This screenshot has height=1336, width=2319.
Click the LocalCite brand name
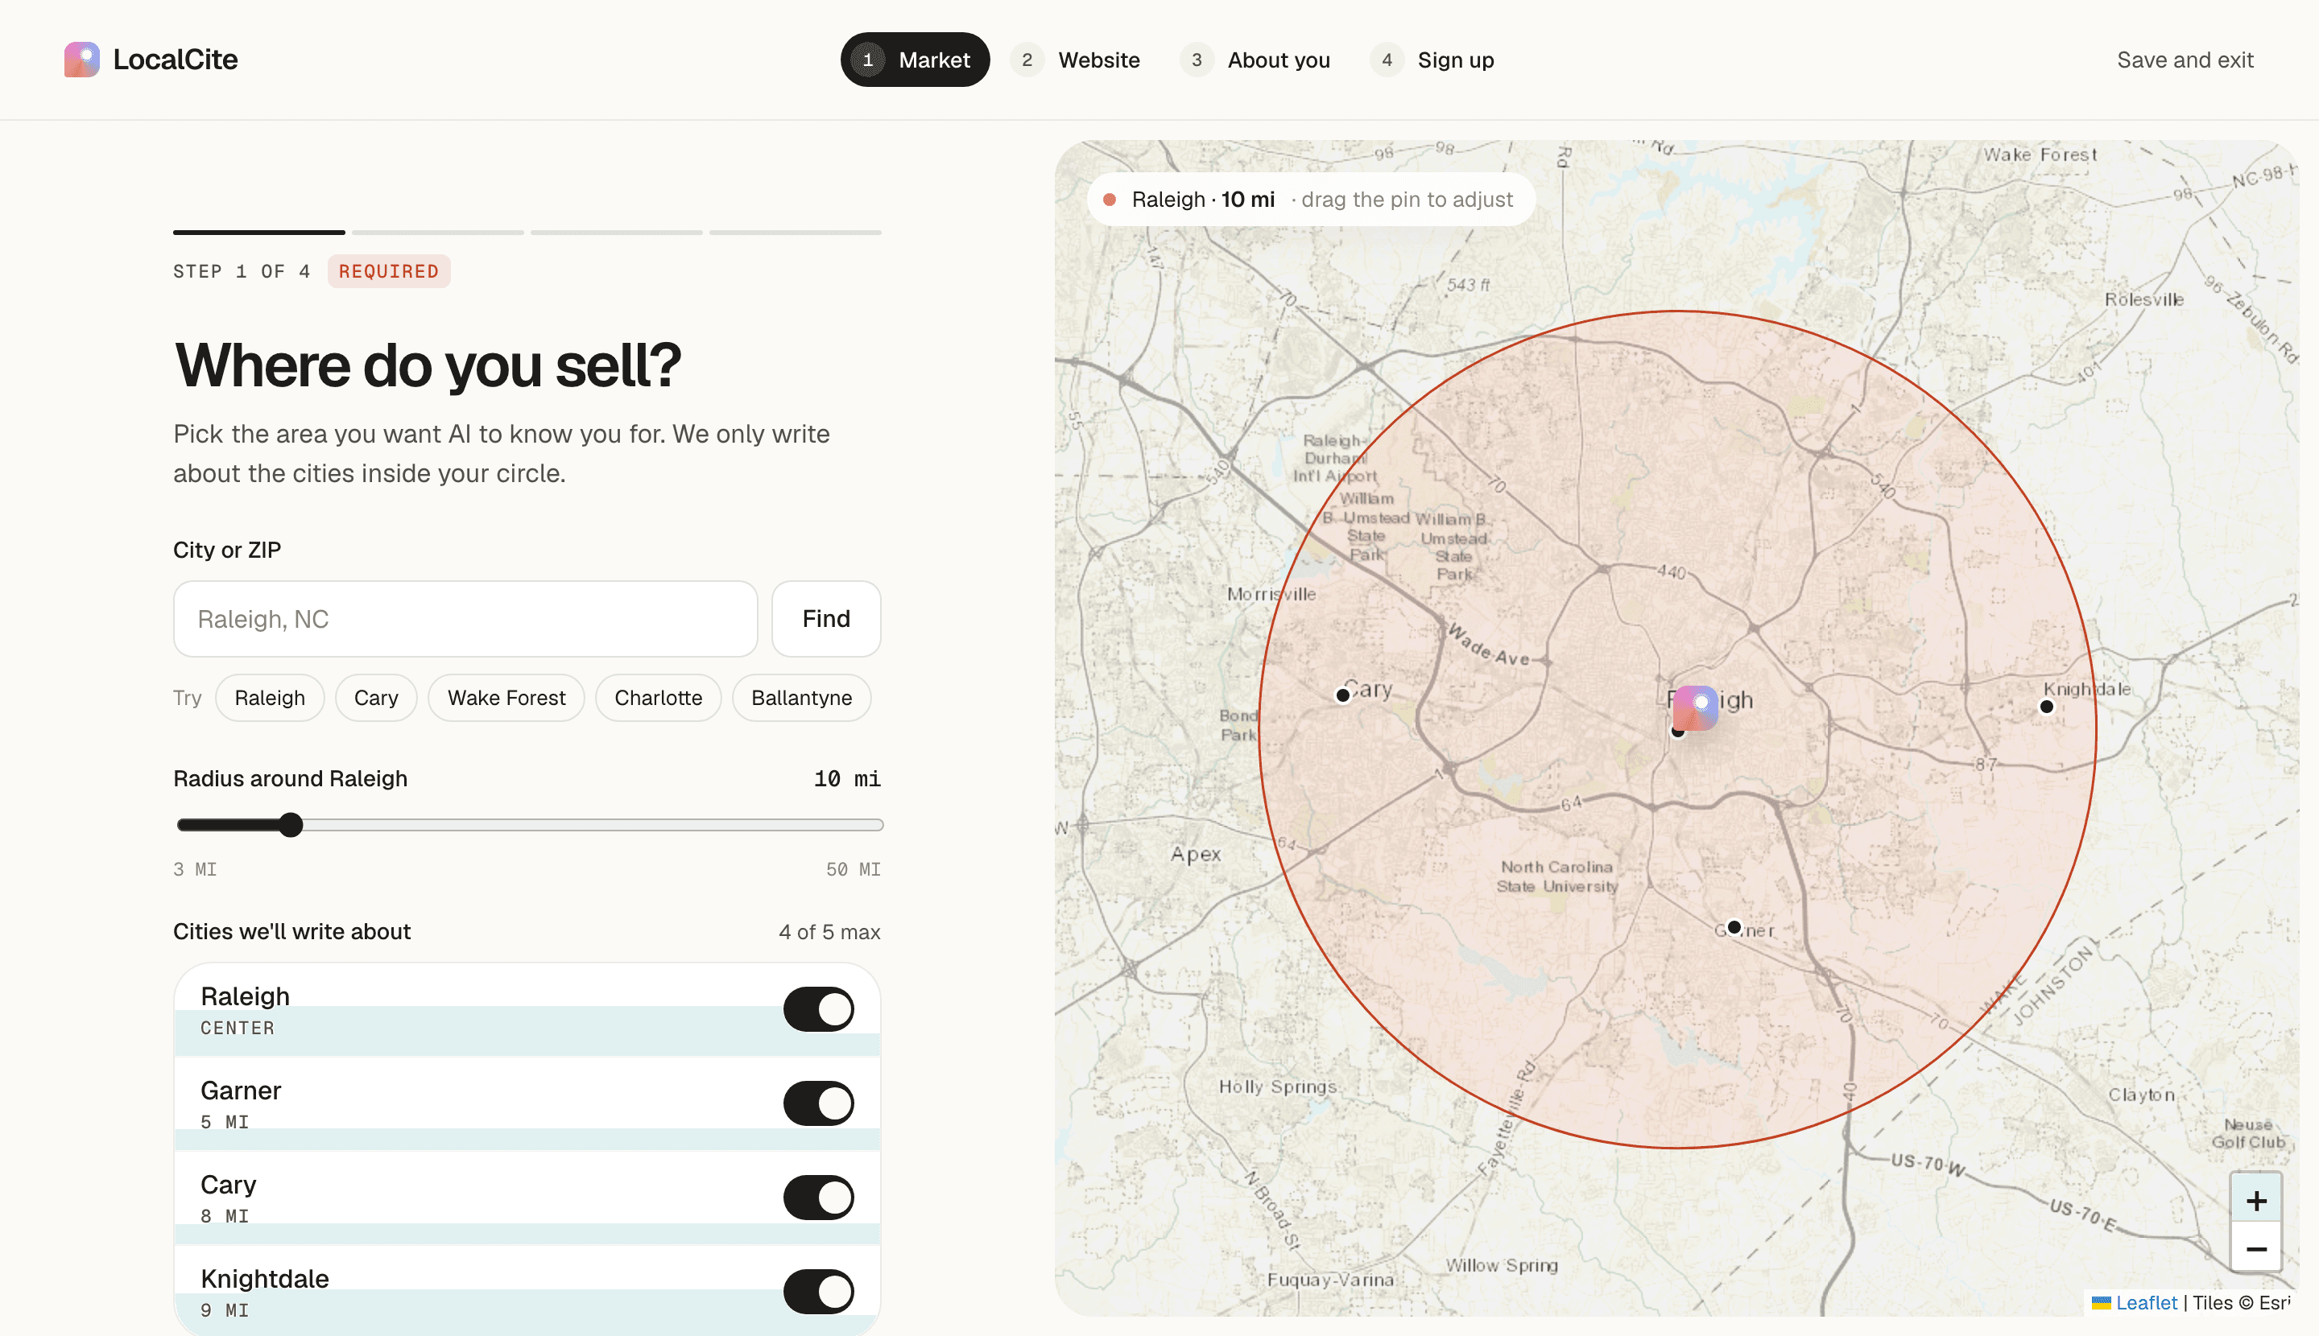tap(175, 60)
